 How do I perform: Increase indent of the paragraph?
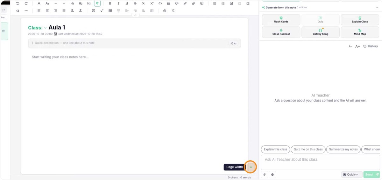tap(248, 3)
